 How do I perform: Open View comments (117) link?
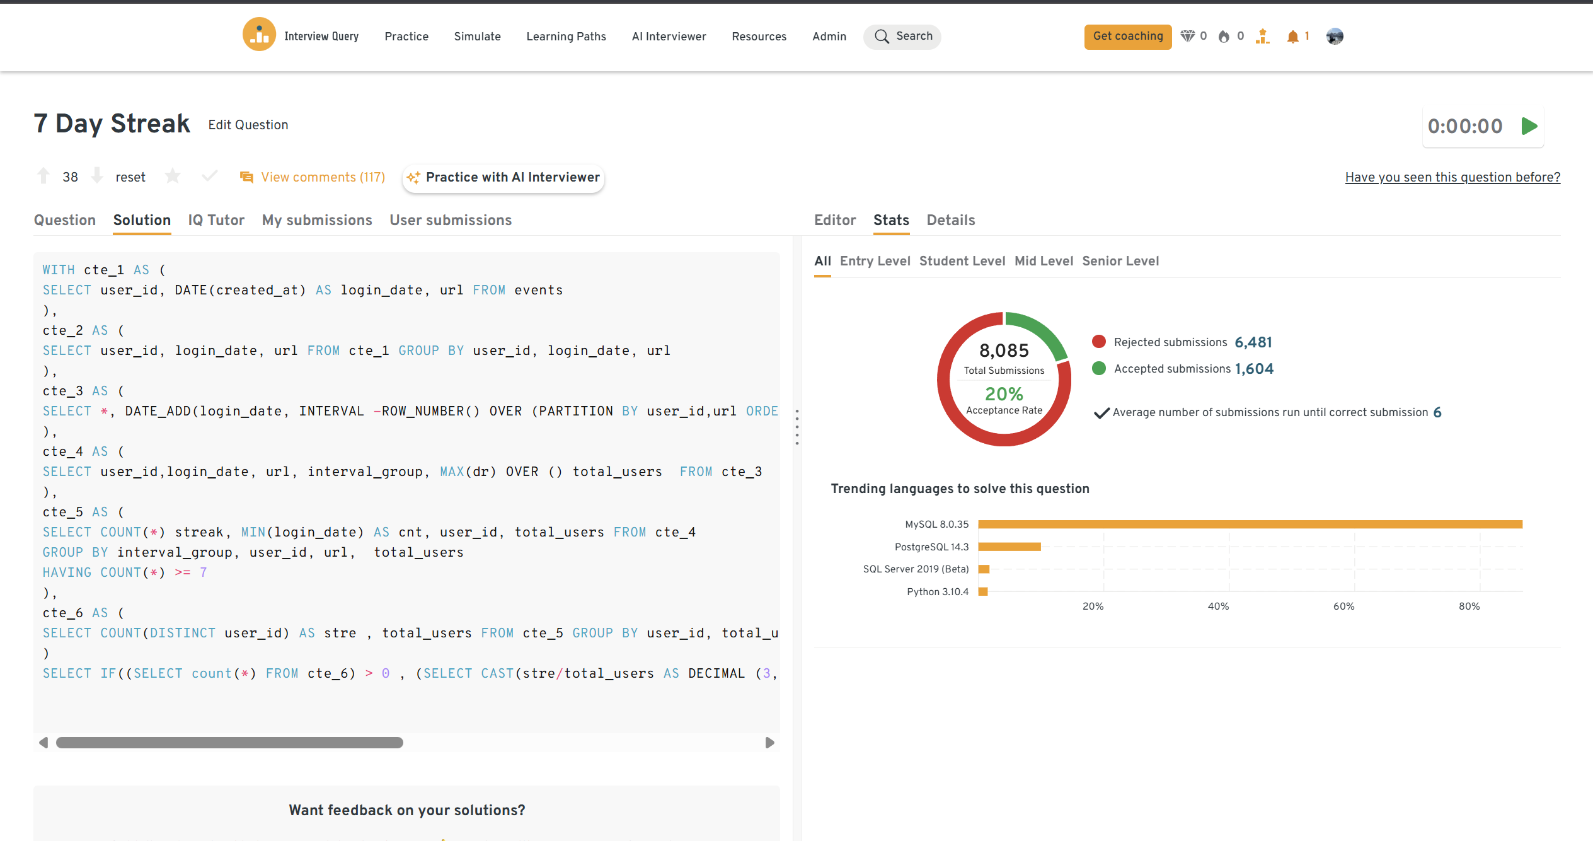[323, 177]
